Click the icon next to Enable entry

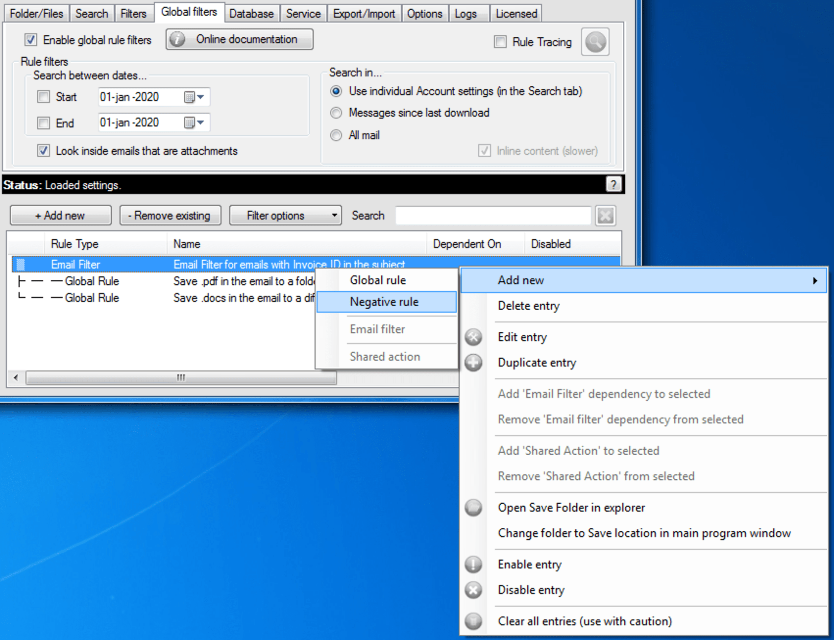tap(473, 565)
